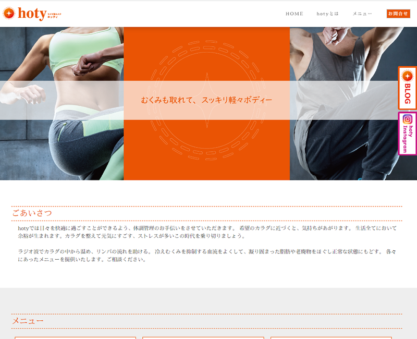Click the orange お問合せ contact button

(x=398, y=14)
